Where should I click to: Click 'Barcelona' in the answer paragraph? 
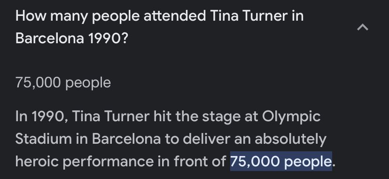click(126, 139)
